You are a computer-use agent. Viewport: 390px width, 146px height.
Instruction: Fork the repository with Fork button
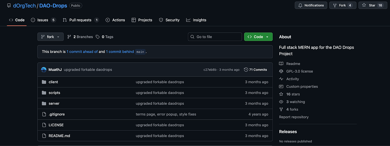(343, 5)
